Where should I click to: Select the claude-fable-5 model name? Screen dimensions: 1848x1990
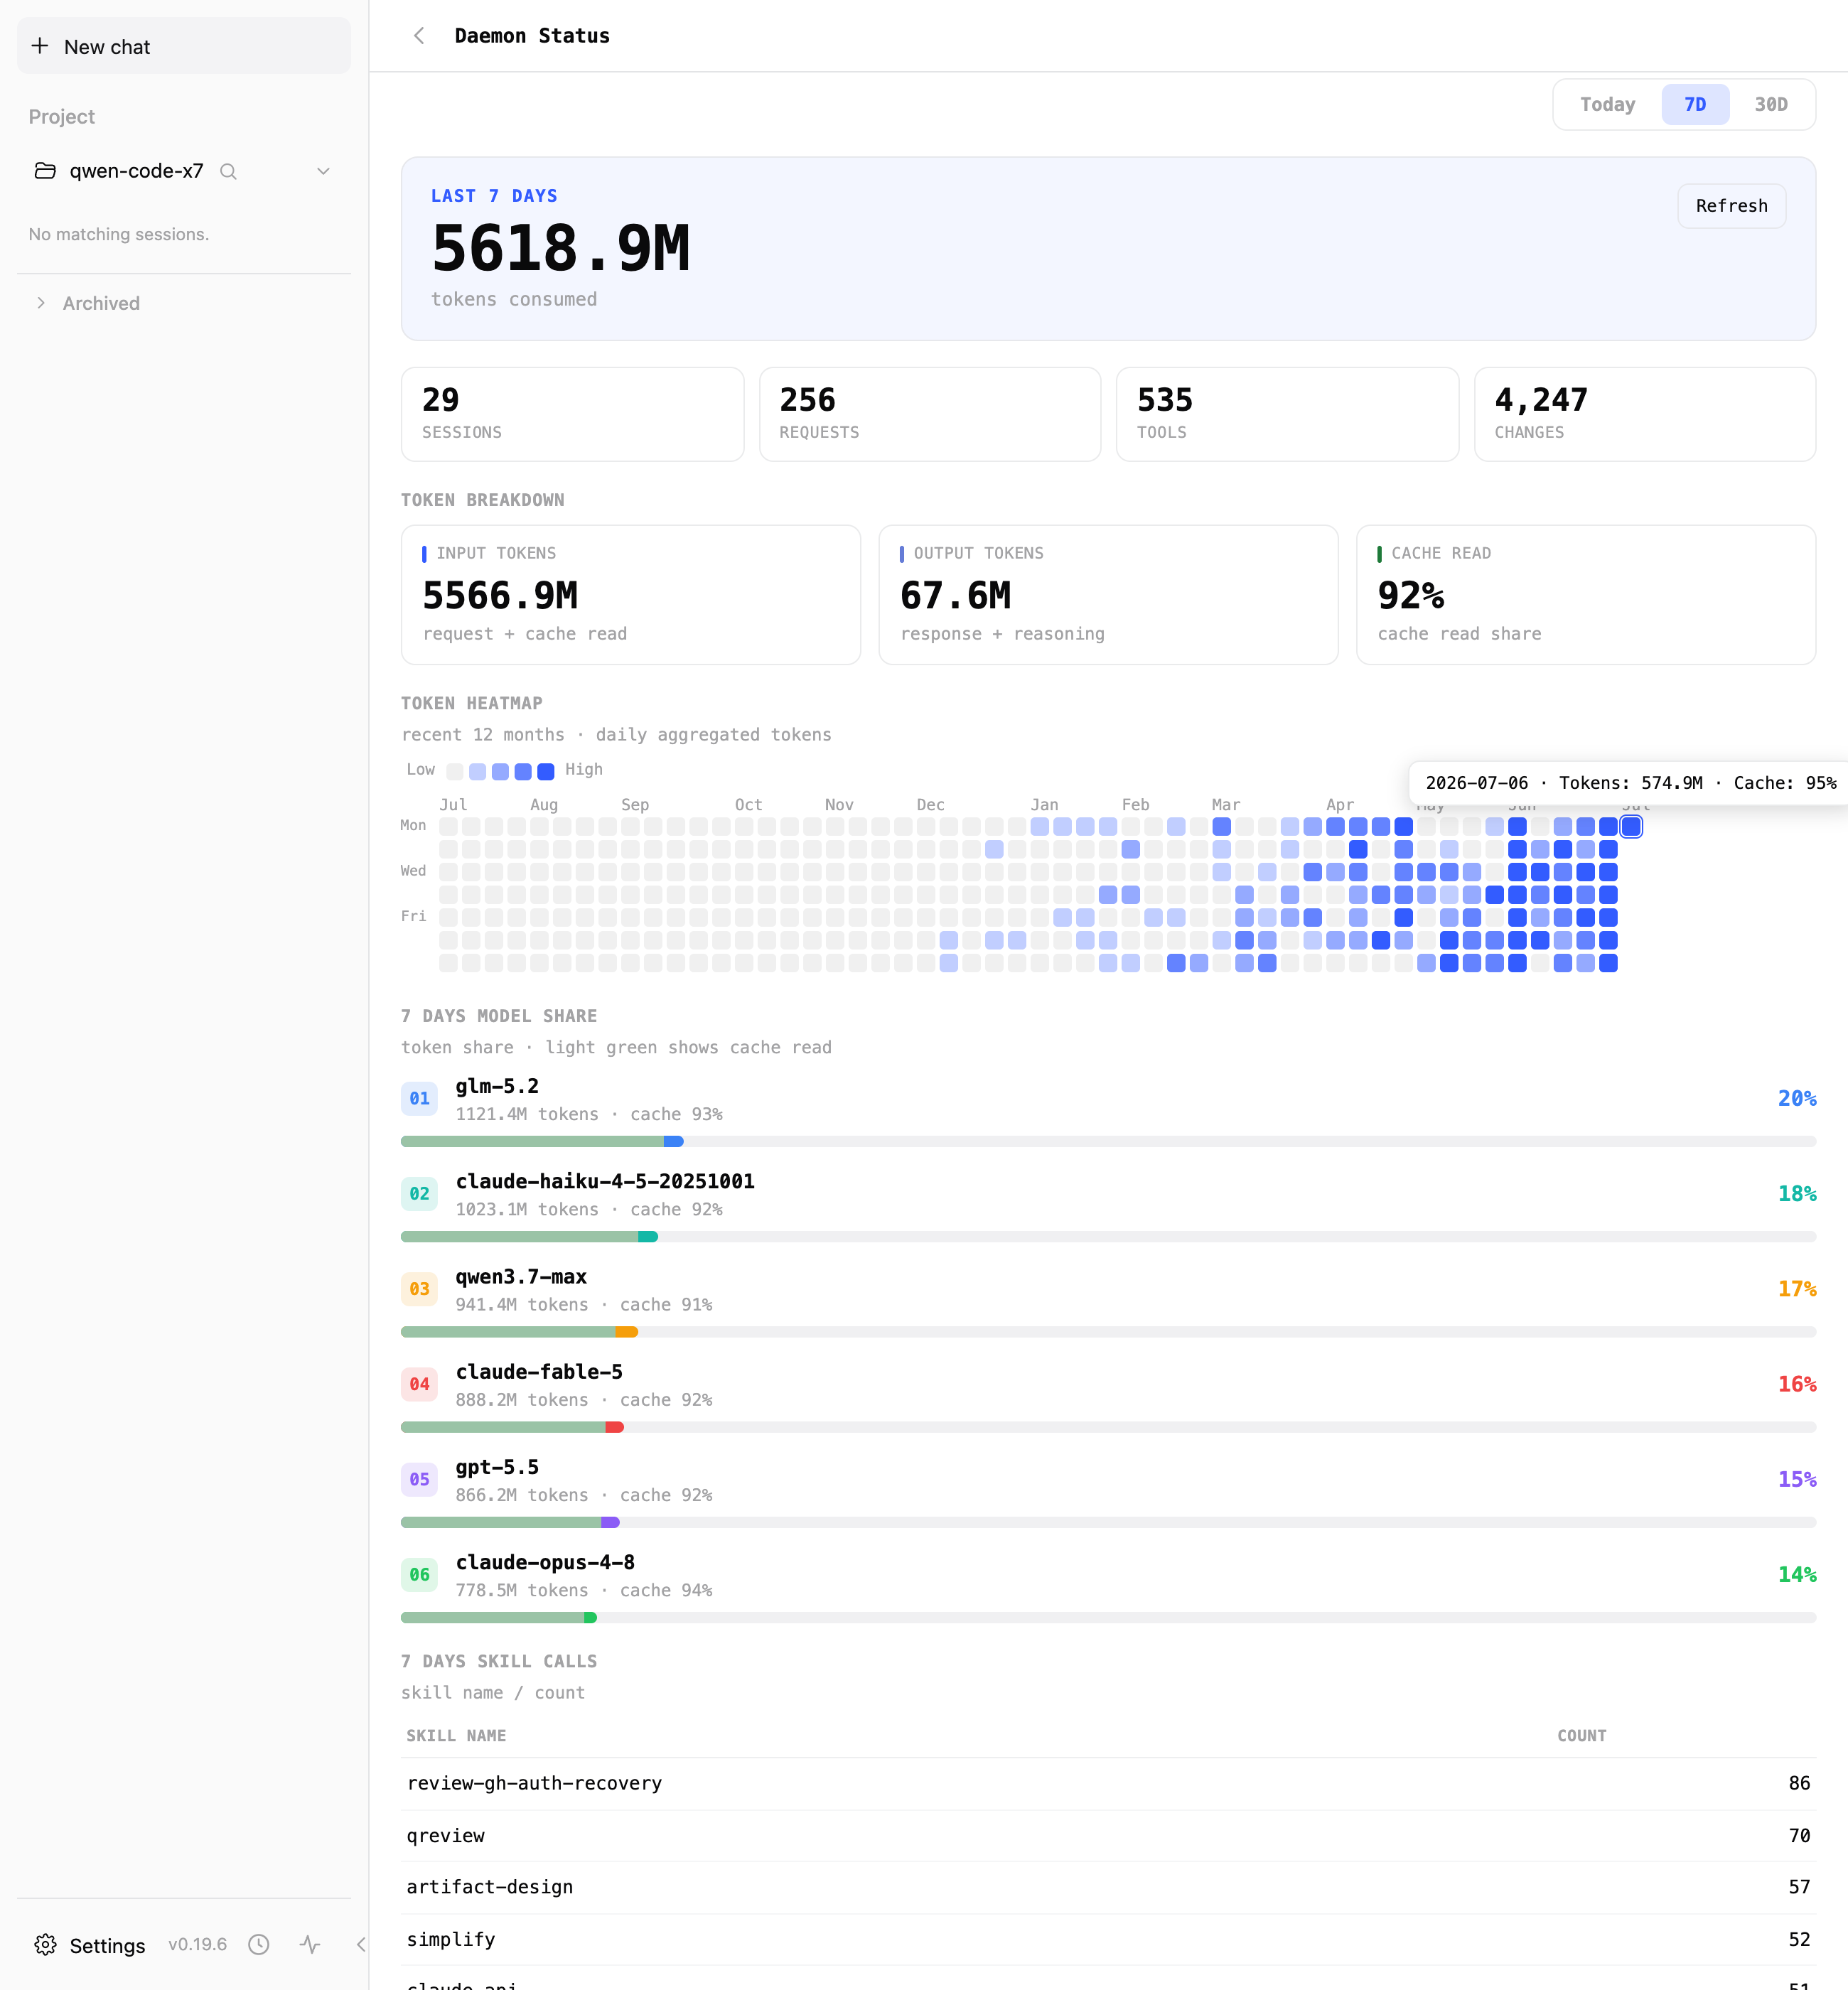coord(539,1372)
